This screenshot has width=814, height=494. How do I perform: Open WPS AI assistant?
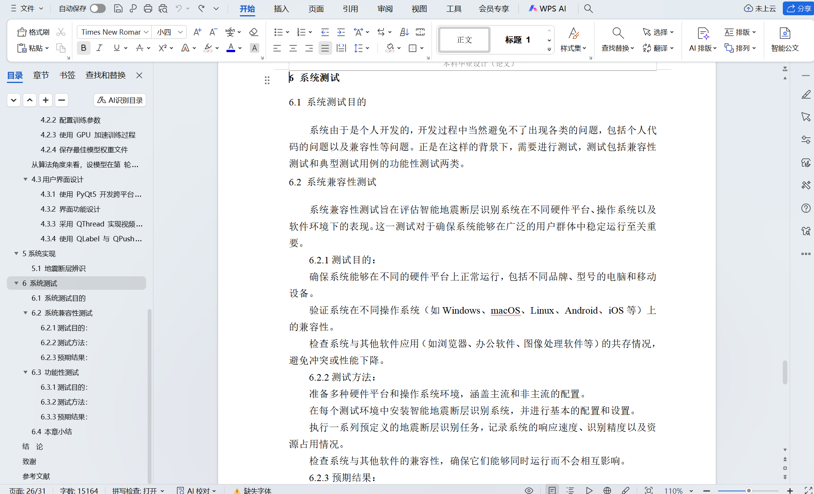548,8
